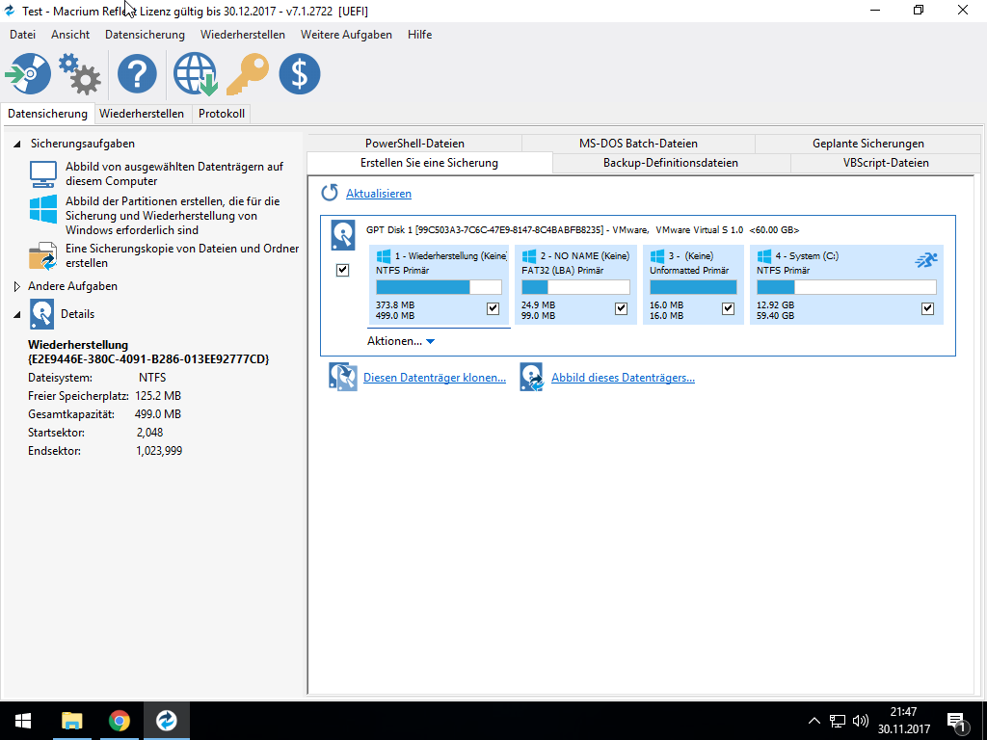Open the MS-DOS Batch-Dateien tab
Image resolution: width=987 pixels, height=740 pixels.
pyautogui.click(x=638, y=144)
